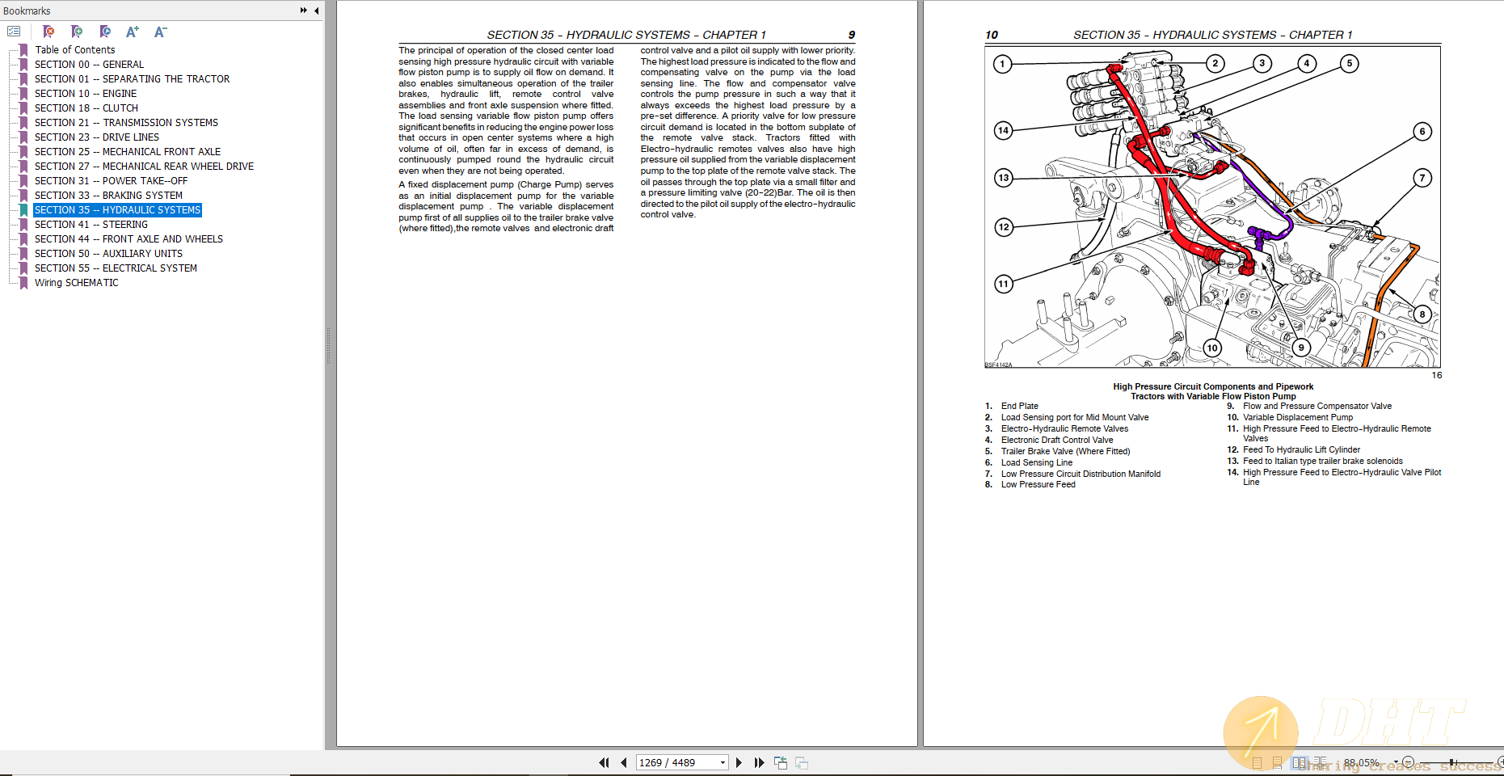Screen dimensions: 1504x776
Task: Switch to facing two-page view
Action: click(1299, 762)
